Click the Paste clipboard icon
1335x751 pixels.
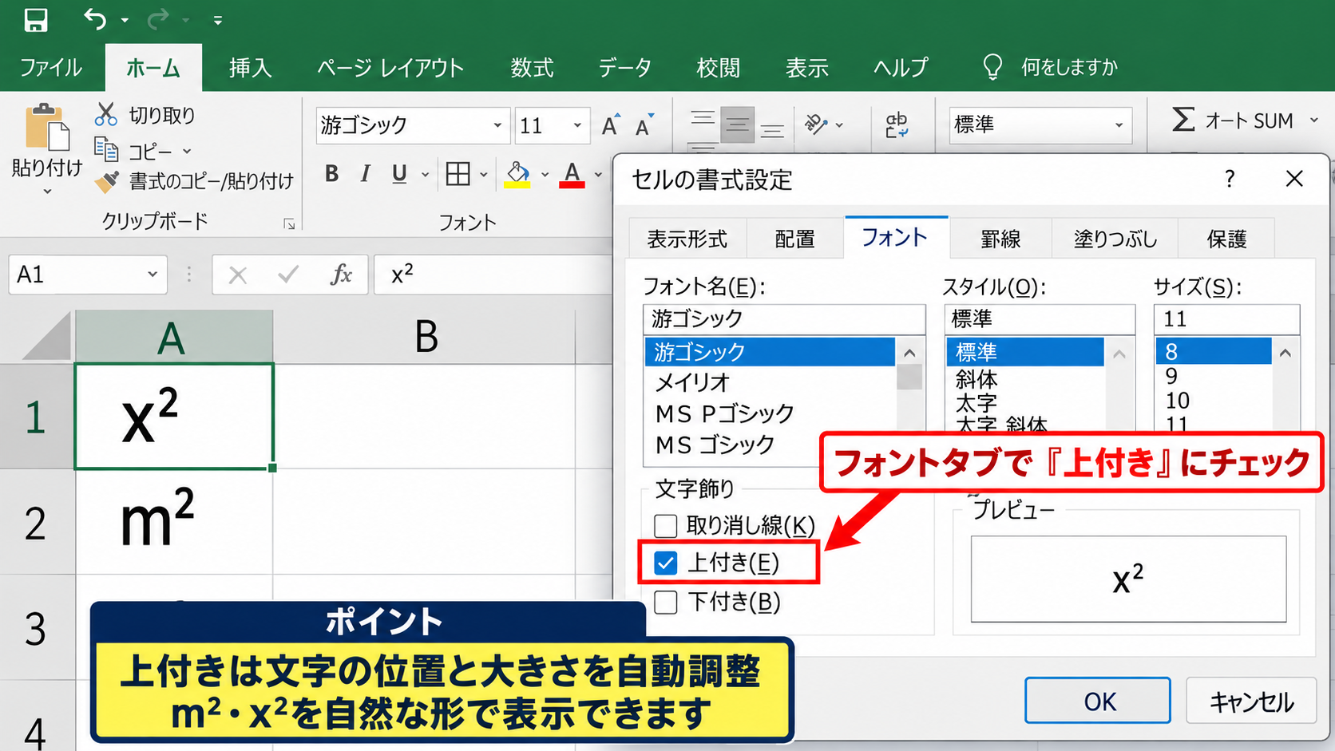pos(46,128)
